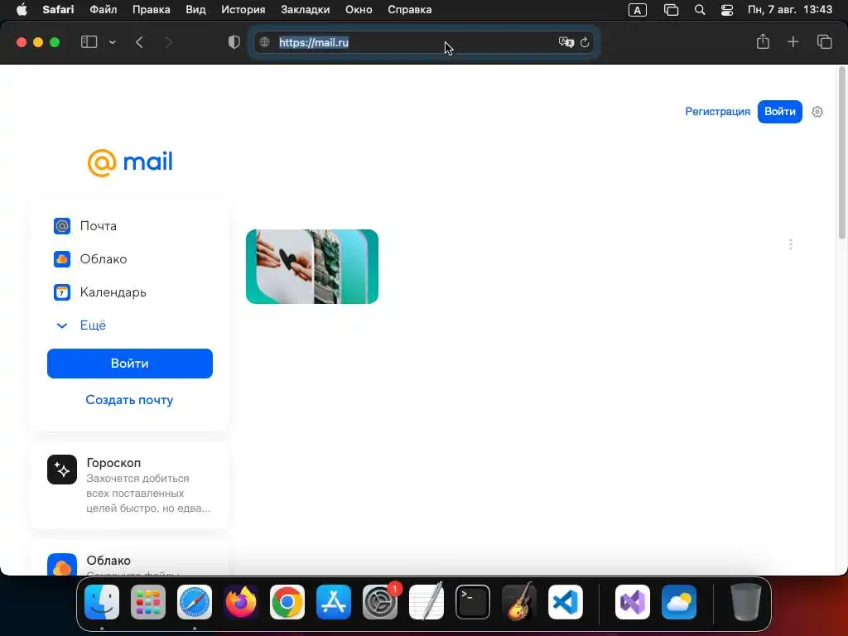Launch Firefox from the Dock

point(241,602)
